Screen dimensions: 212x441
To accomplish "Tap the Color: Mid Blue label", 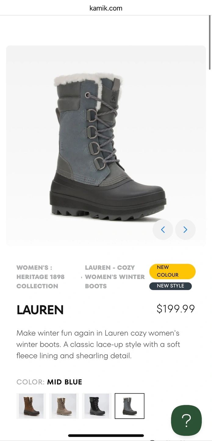I will [49, 382].
